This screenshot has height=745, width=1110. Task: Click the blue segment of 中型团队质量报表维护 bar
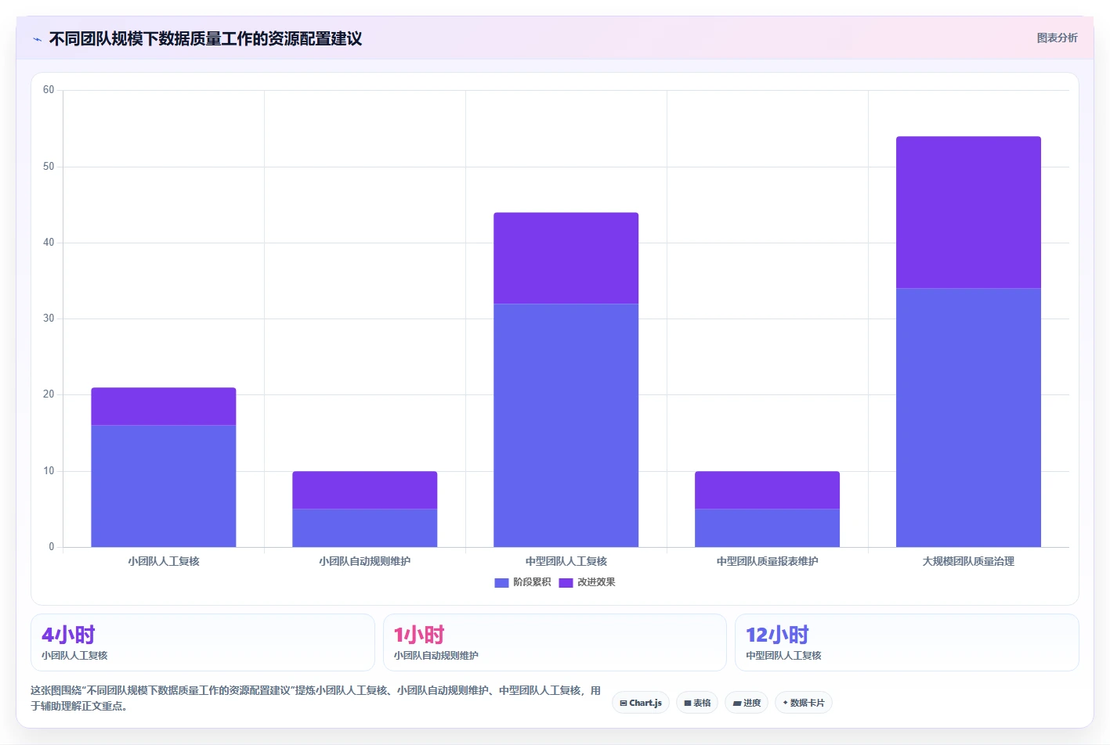(x=768, y=528)
